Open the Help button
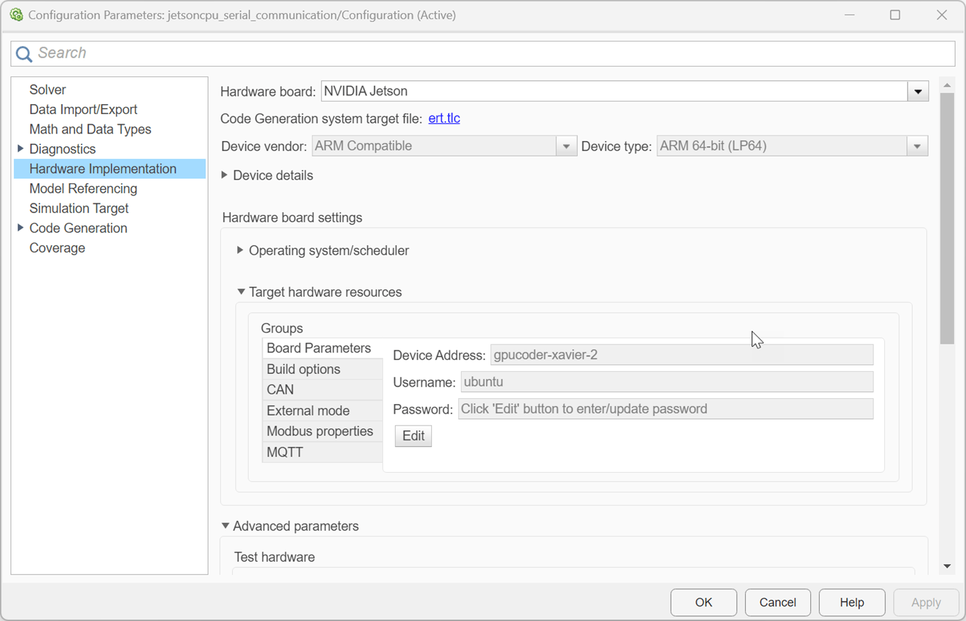This screenshot has height=621, width=966. (851, 602)
